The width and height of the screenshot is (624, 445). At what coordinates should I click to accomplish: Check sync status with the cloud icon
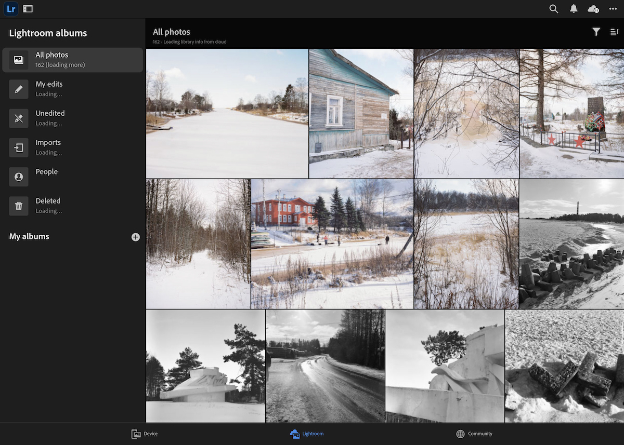pyautogui.click(x=593, y=9)
